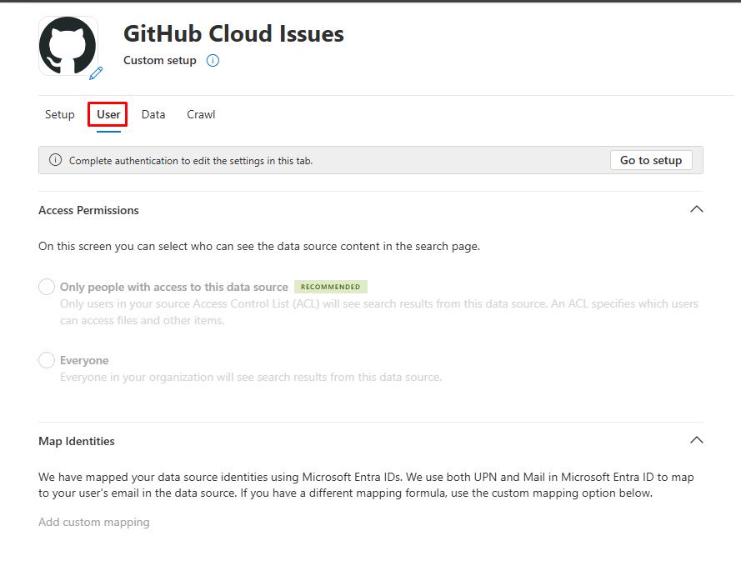
Task: Select 'Only people with access' radio button
Action: click(47, 287)
